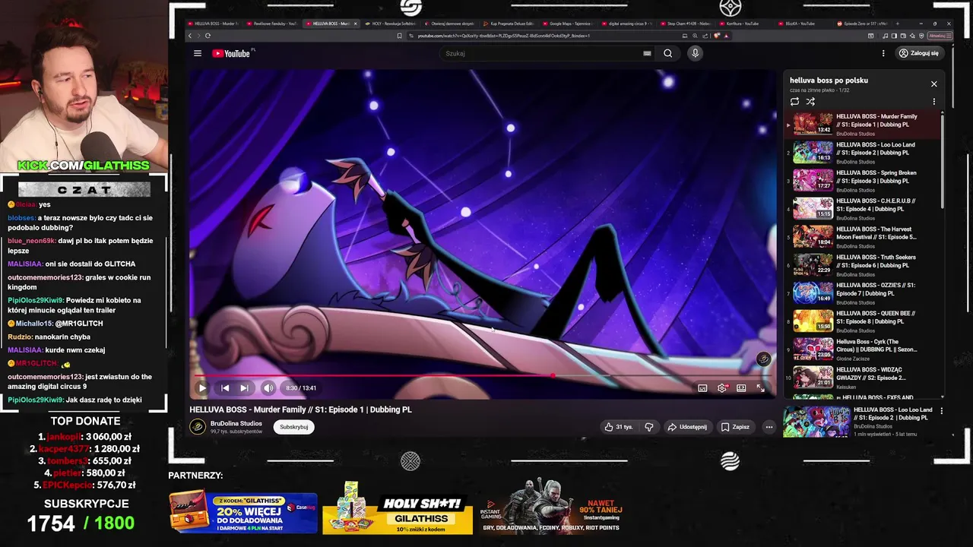Toggle playlist loop/repeat

(794, 102)
